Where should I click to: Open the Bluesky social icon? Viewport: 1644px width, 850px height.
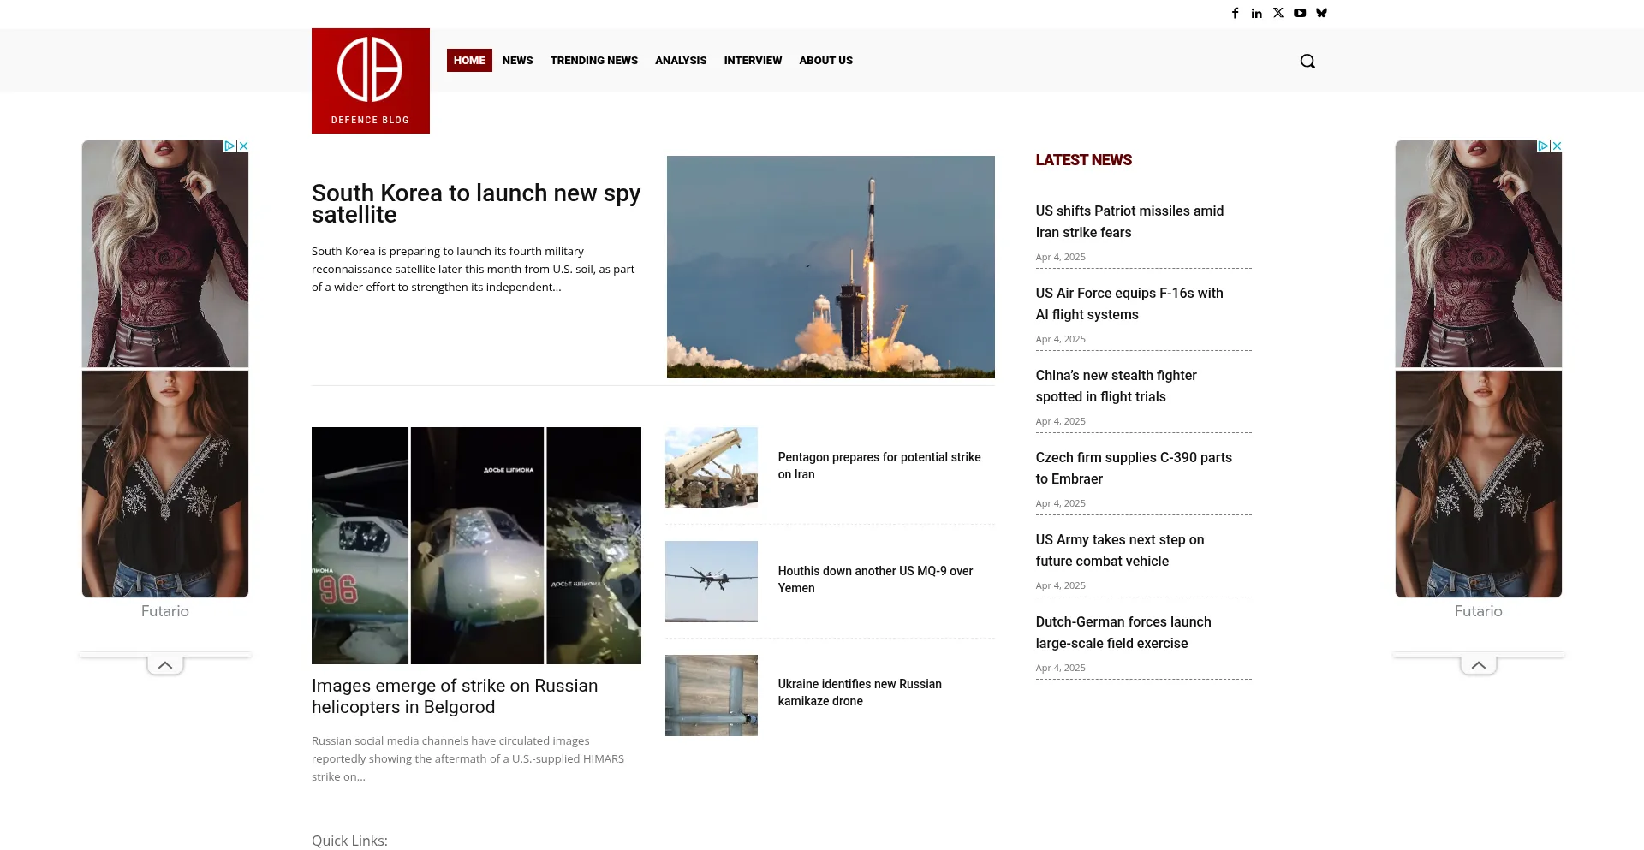(1321, 13)
